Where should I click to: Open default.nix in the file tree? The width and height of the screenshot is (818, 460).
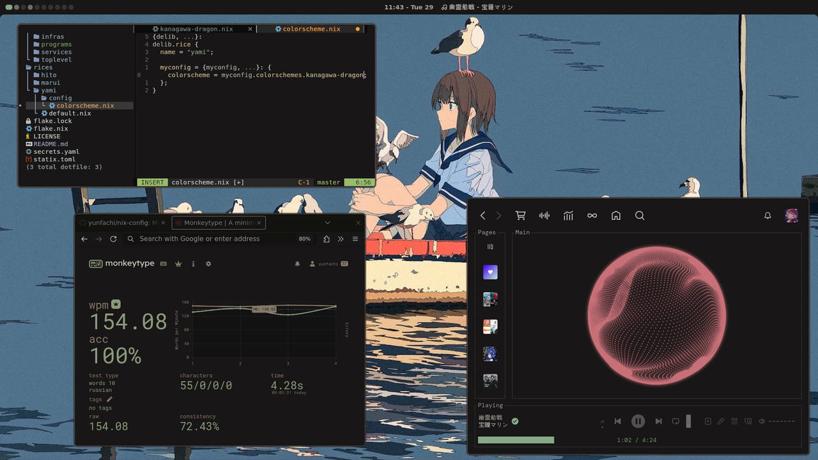click(66, 113)
